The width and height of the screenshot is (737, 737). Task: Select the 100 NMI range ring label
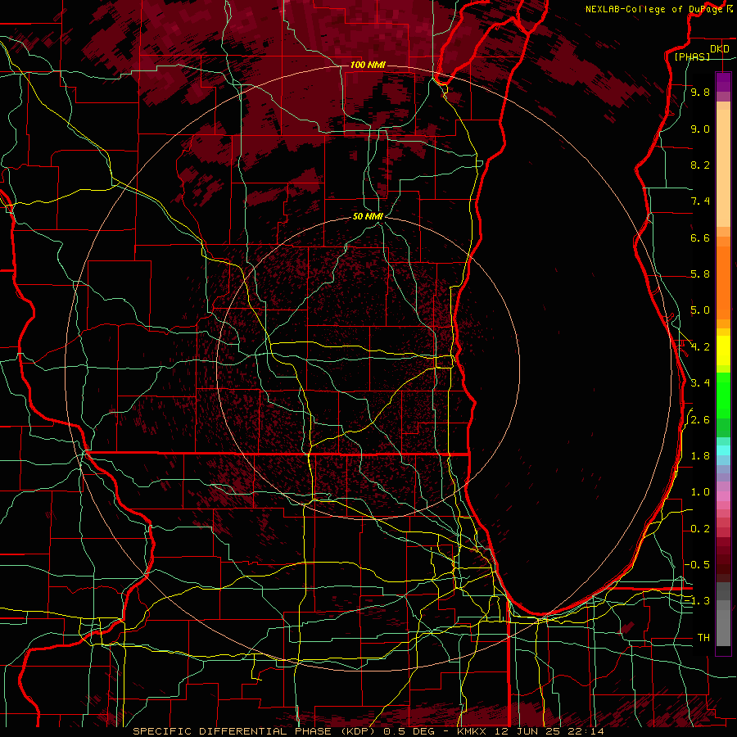tap(368, 65)
